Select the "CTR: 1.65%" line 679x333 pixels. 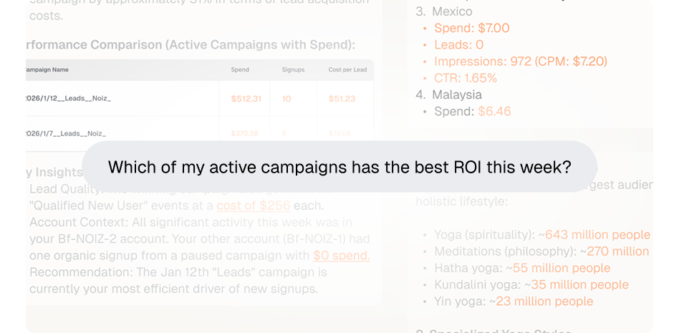tap(466, 77)
